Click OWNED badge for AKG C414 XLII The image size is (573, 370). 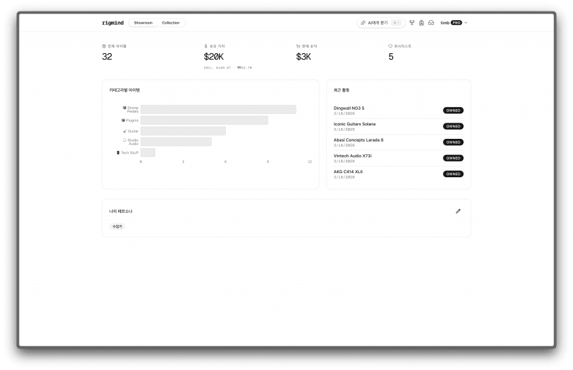[453, 174]
